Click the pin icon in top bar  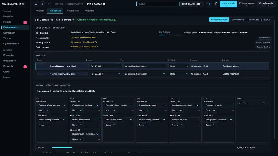pos(216,3)
